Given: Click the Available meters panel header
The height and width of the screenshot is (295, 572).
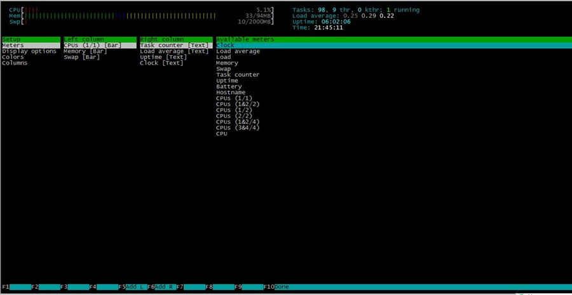Looking at the screenshot, I should coord(394,39).
